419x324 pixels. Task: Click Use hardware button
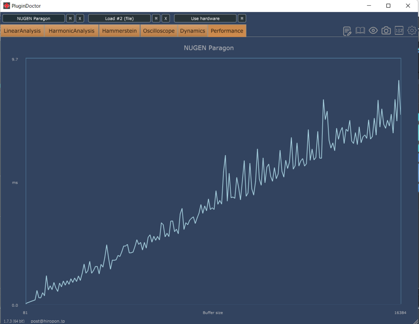[x=205, y=18]
